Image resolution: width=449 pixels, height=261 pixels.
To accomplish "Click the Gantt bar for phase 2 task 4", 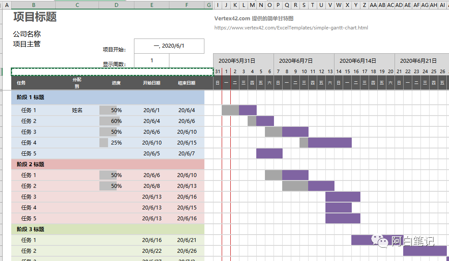I will [338, 208].
